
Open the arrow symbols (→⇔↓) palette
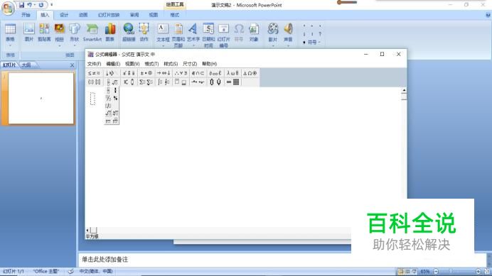(x=164, y=73)
